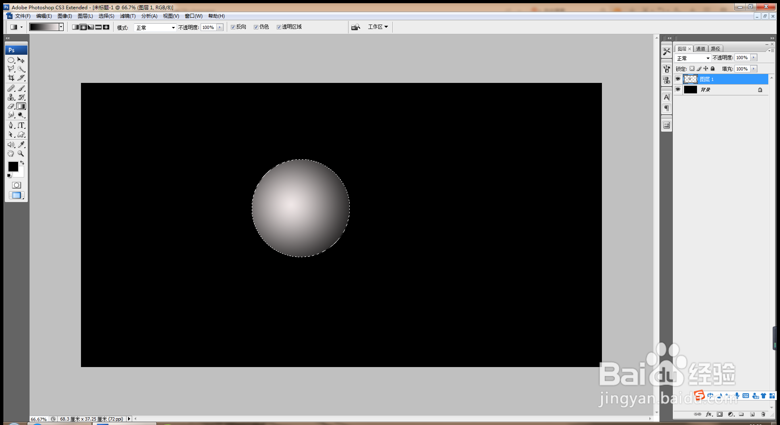Screen dimensions: 780x425
Task: Click the foreground black color swatch
Action: [x=13, y=166]
